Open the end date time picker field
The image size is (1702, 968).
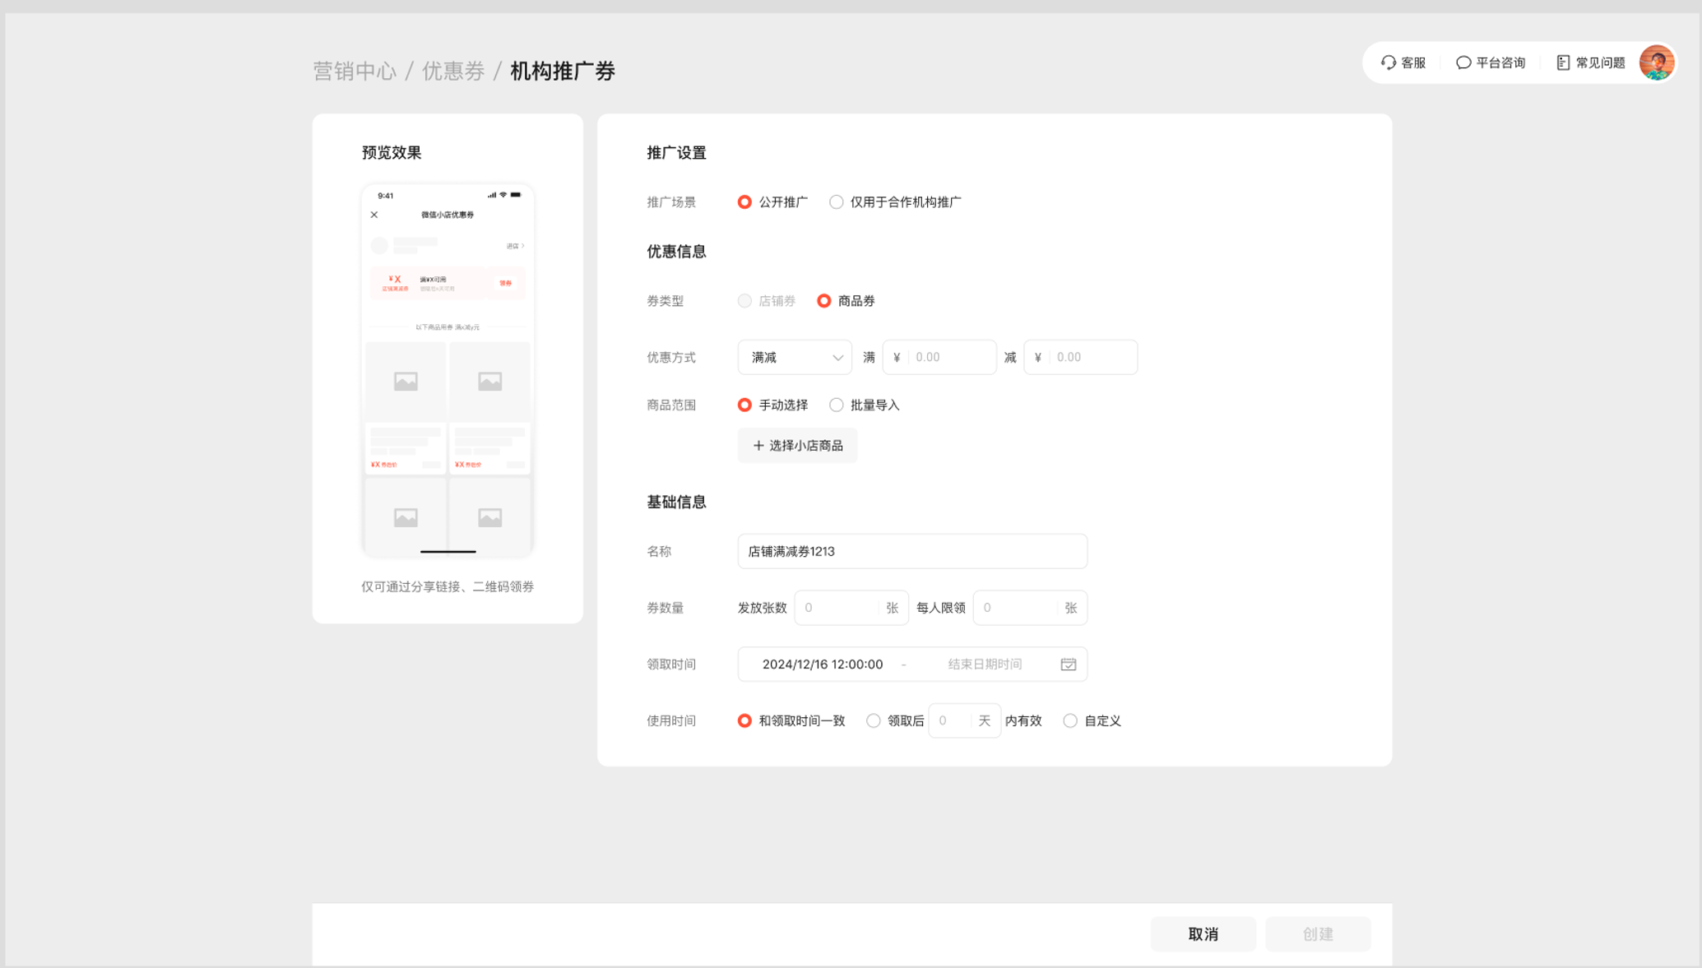click(984, 665)
